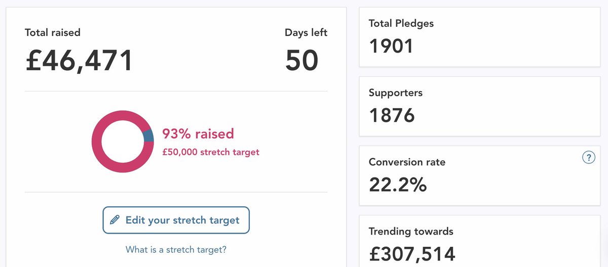608x267 pixels.
Task: Click the Days left heading label
Action: pos(306,33)
